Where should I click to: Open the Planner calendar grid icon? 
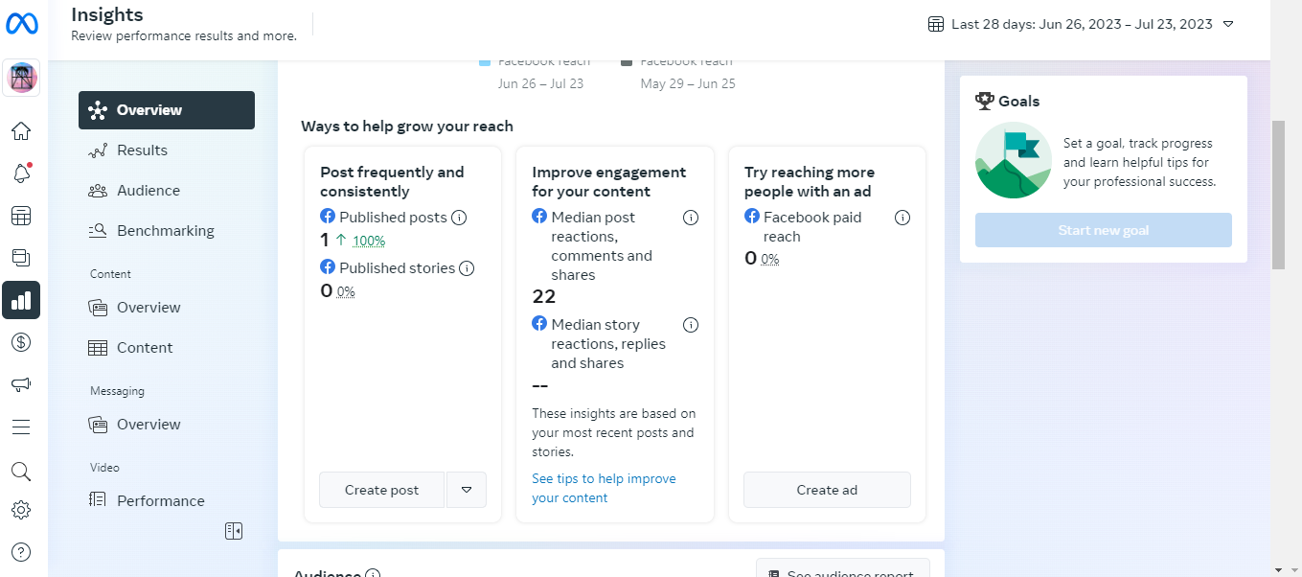21,216
